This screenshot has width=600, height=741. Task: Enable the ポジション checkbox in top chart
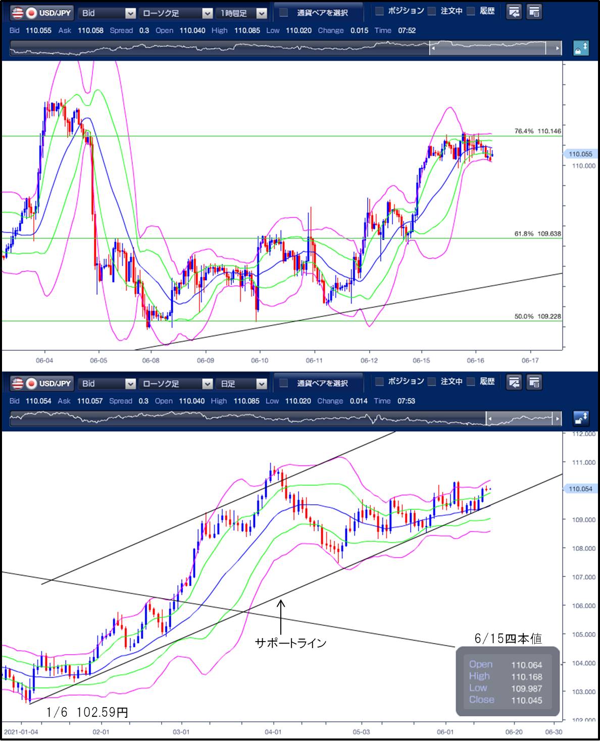[379, 11]
